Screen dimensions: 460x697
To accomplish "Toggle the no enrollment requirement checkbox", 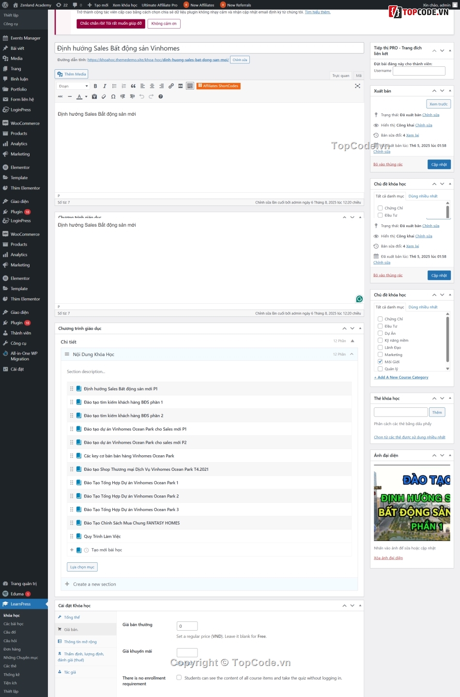I will (179, 678).
